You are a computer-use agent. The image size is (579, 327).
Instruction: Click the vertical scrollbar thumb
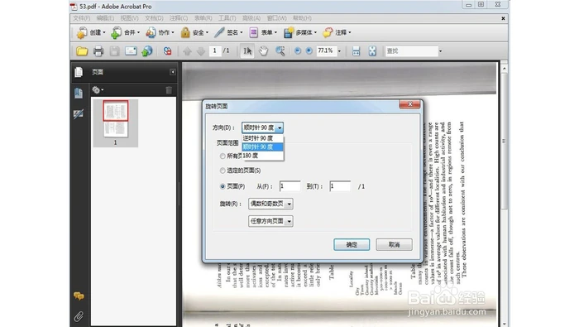[x=504, y=142]
